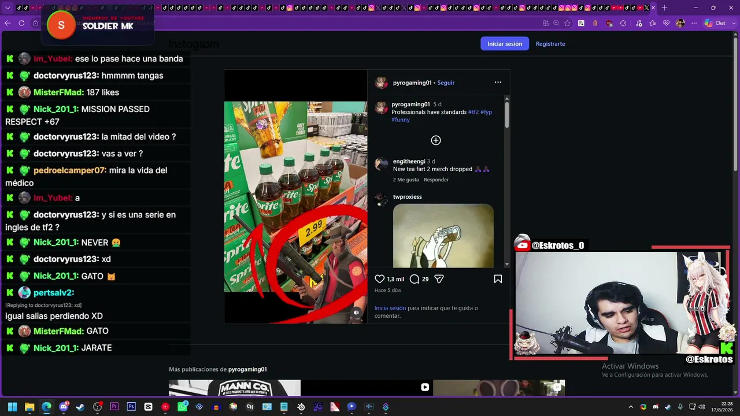Image resolution: width=740 pixels, height=416 pixels.
Task: Show hidden system tray icons chevron
Action: pos(631,407)
